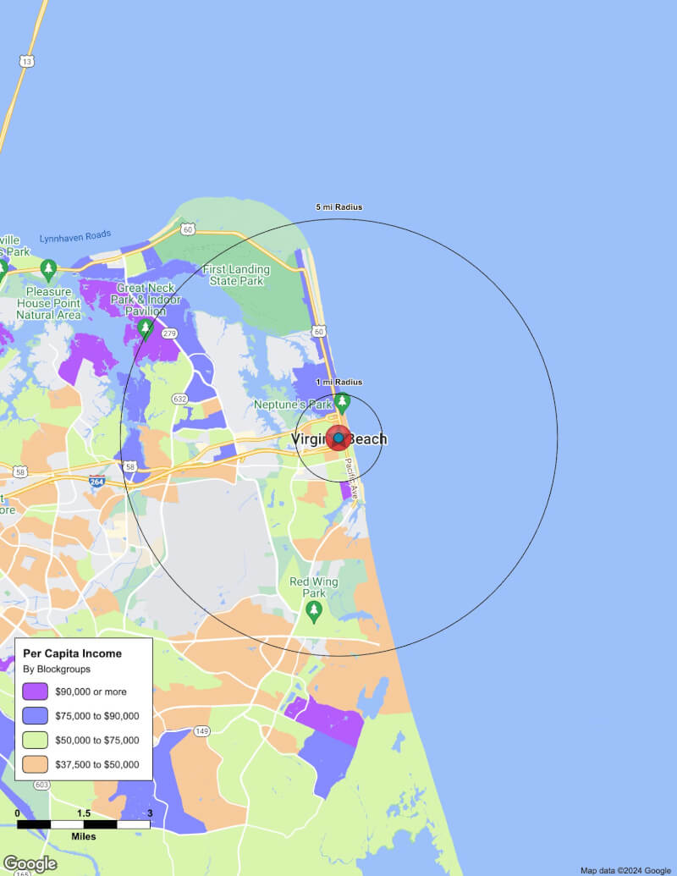Click the Google logo at bottom left
The height and width of the screenshot is (876, 677).
[30, 865]
